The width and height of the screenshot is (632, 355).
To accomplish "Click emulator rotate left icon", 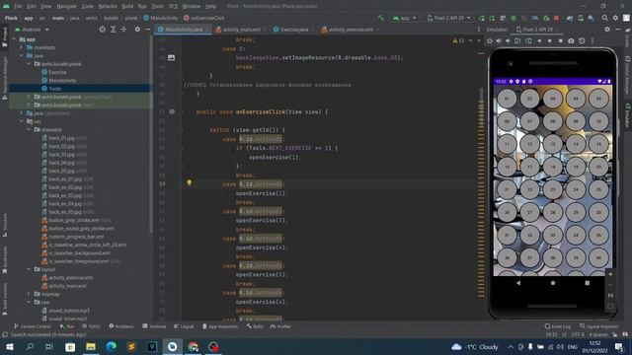I will [x=517, y=41].
